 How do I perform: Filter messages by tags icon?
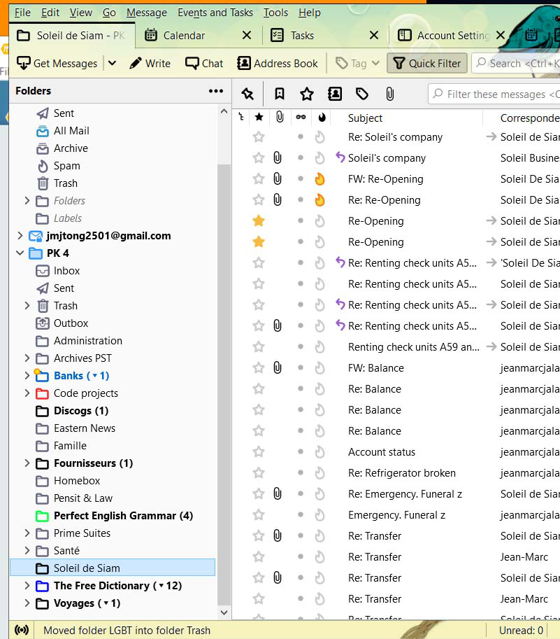pyautogui.click(x=362, y=94)
